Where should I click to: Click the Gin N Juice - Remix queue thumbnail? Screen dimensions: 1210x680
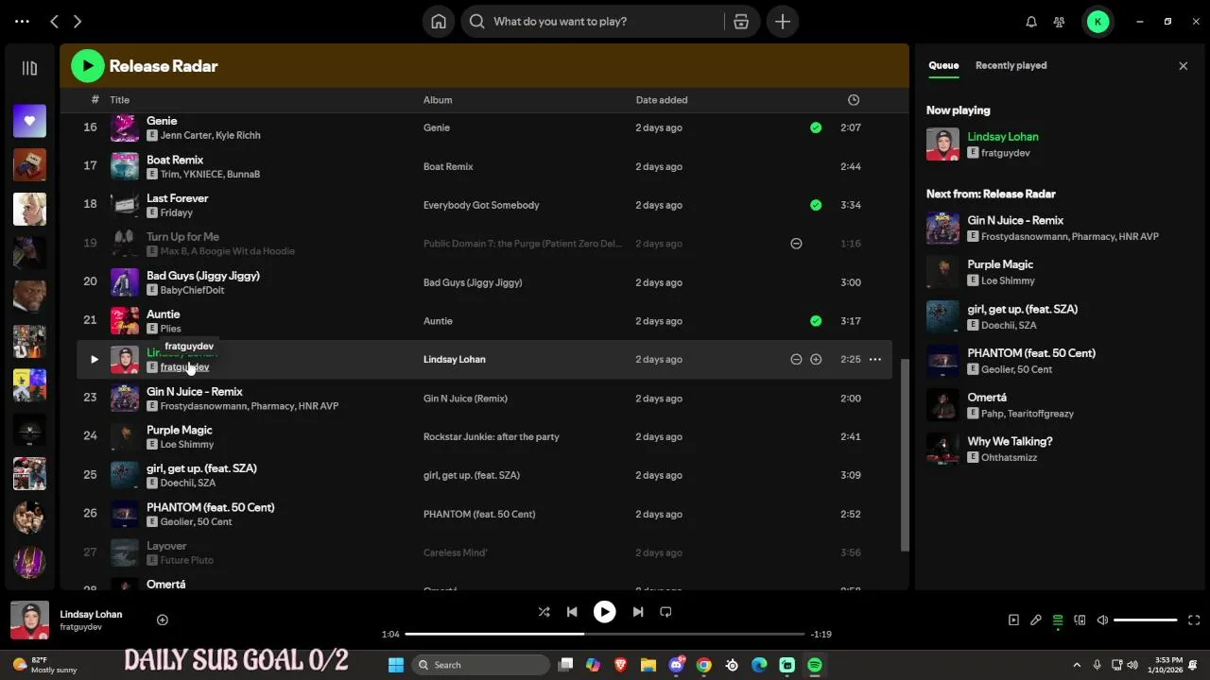coord(942,228)
